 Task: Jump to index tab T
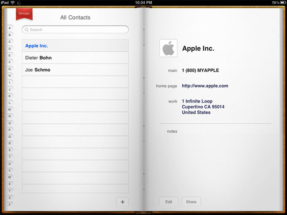[x=10, y=157]
